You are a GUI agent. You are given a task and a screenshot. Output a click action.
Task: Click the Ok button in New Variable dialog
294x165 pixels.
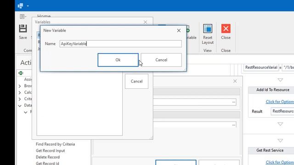click(118, 60)
